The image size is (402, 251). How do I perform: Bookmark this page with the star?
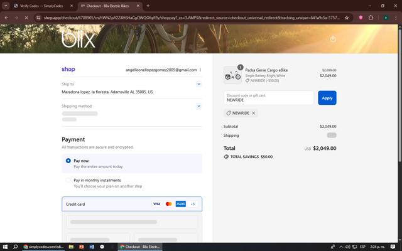point(347,18)
